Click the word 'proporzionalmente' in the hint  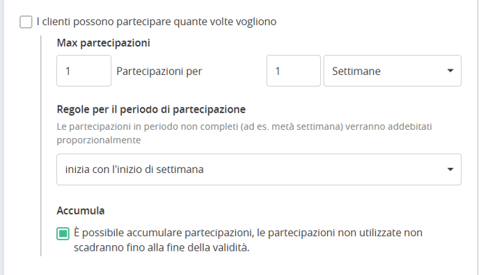tap(99, 140)
